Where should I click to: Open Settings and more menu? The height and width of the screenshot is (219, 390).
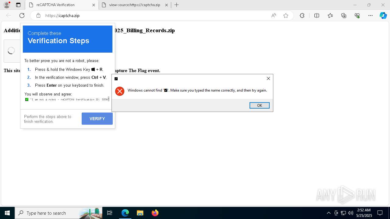click(x=370, y=16)
